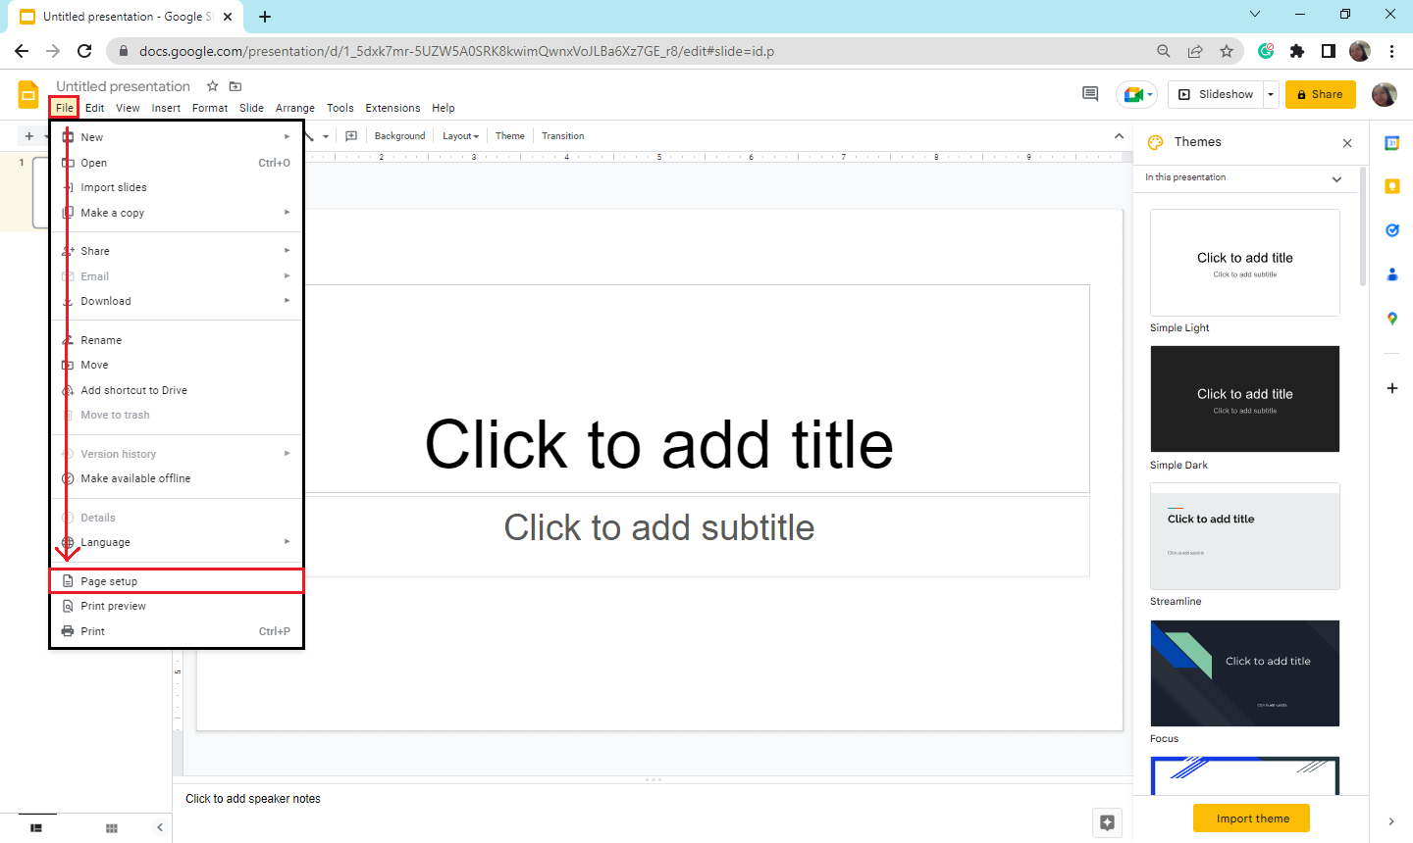The width and height of the screenshot is (1413, 843).
Task: Add a new side panel app
Action: [x=1391, y=388]
